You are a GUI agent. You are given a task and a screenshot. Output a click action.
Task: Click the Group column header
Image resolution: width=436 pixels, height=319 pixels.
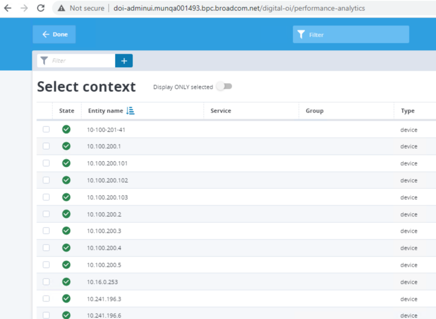tap(314, 111)
